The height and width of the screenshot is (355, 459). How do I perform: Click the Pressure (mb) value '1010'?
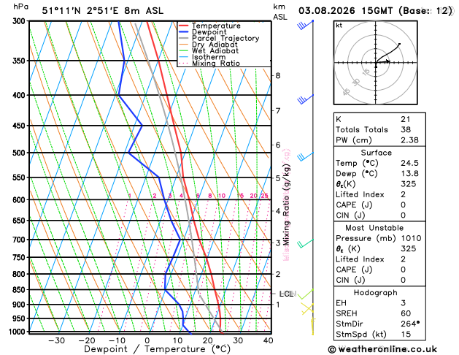(x=411, y=238)
